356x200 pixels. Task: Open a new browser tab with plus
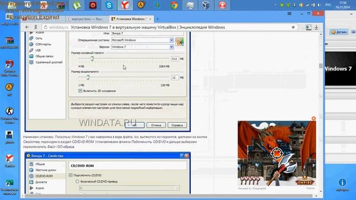pos(157,19)
